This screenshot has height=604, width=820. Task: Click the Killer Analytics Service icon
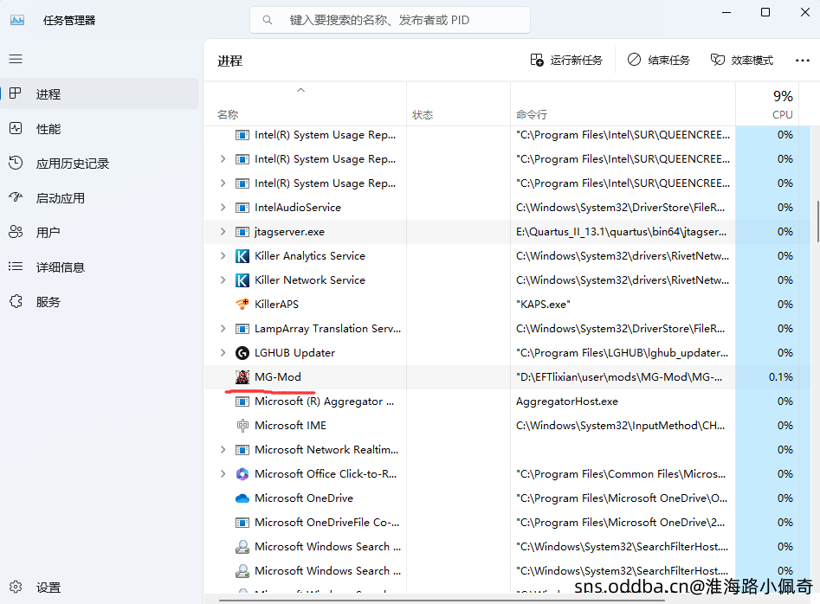pos(242,256)
